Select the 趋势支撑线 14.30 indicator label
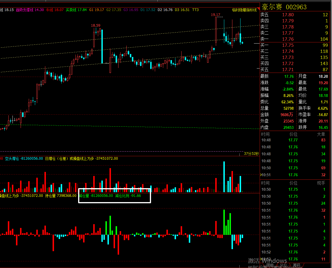This screenshot has width=332, height=268. tap(30, 10)
